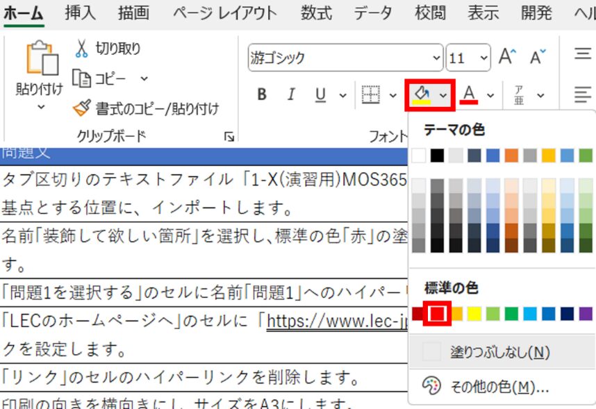
Task: Pick the standard light green swatch
Action: point(493,314)
